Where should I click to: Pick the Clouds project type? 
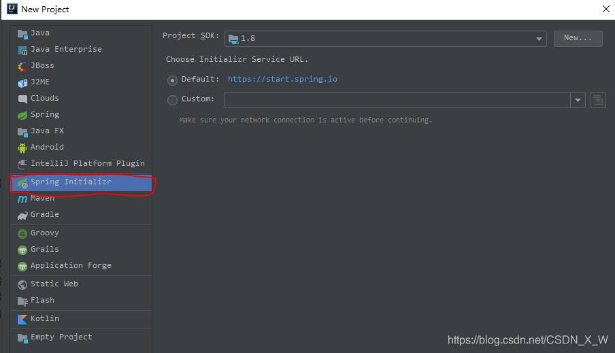pyautogui.click(x=81, y=98)
